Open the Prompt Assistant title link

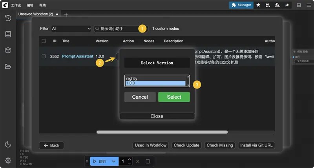point(78,56)
